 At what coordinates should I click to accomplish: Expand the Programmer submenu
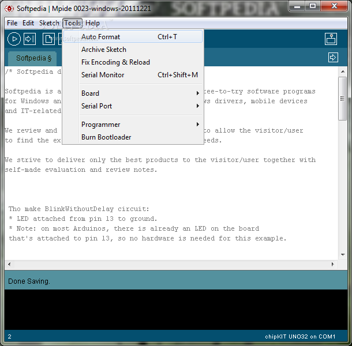(133, 125)
